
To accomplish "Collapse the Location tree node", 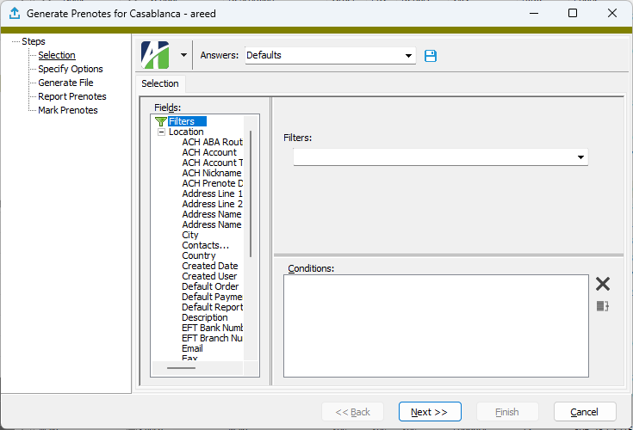I will tap(161, 132).
